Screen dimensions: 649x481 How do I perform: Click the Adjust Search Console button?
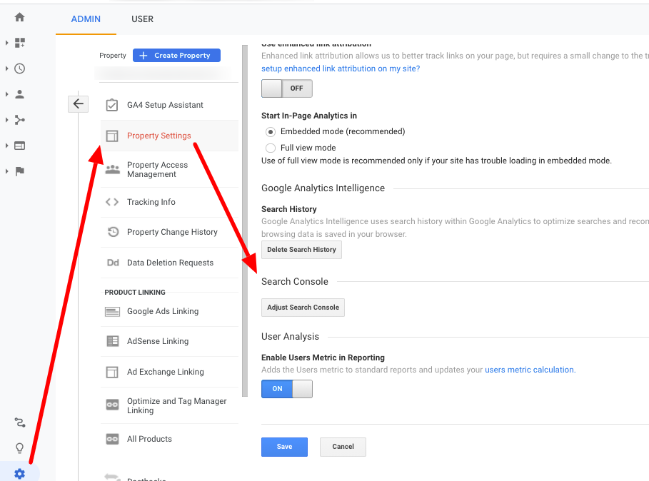[x=303, y=307]
